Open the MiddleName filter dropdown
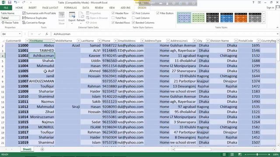The height and width of the screenshot is (157, 280). 78,41
